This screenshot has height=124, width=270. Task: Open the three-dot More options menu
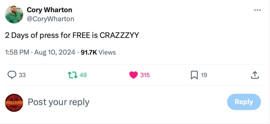click(x=257, y=10)
